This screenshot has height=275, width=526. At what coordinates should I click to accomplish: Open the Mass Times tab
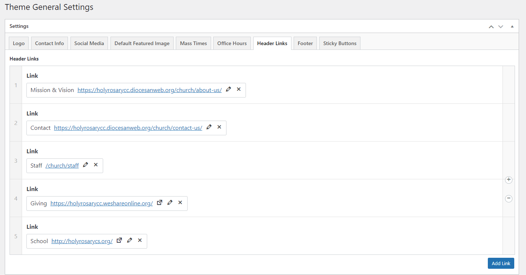pyautogui.click(x=193, y=43)
